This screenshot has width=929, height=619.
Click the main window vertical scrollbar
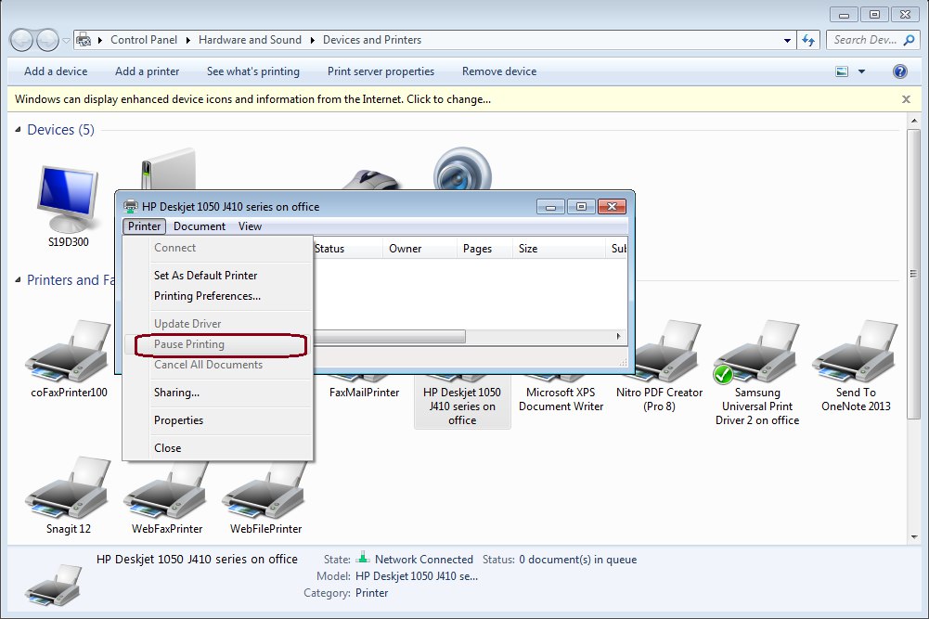point(913,274)
